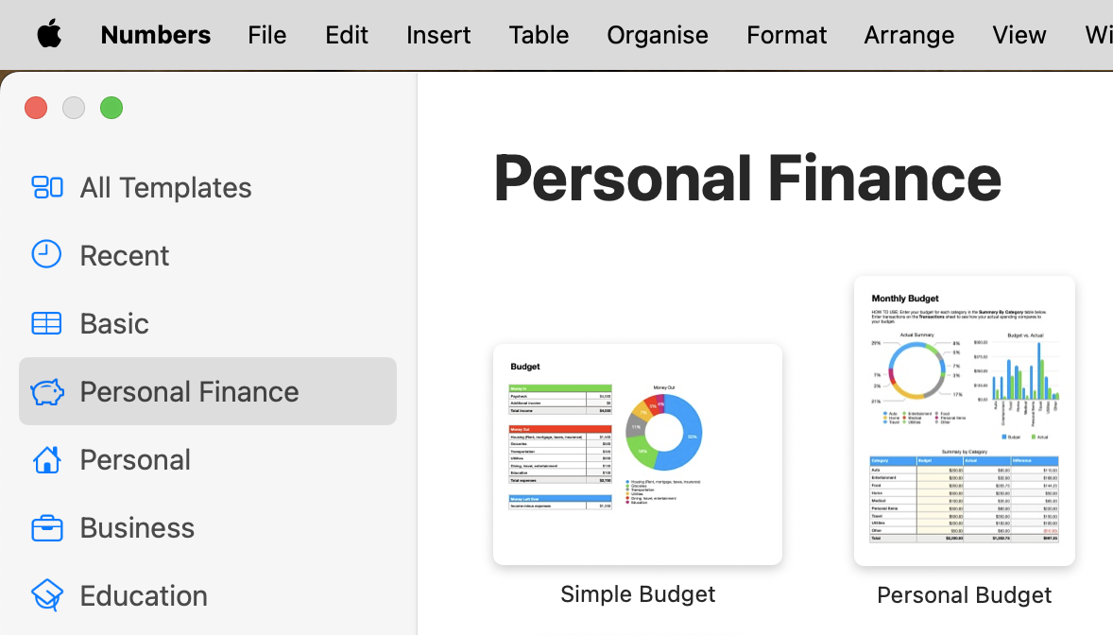Click the Basic table icon
The height and width of the screenshot is (635, 1113).
tap(46, 323)
